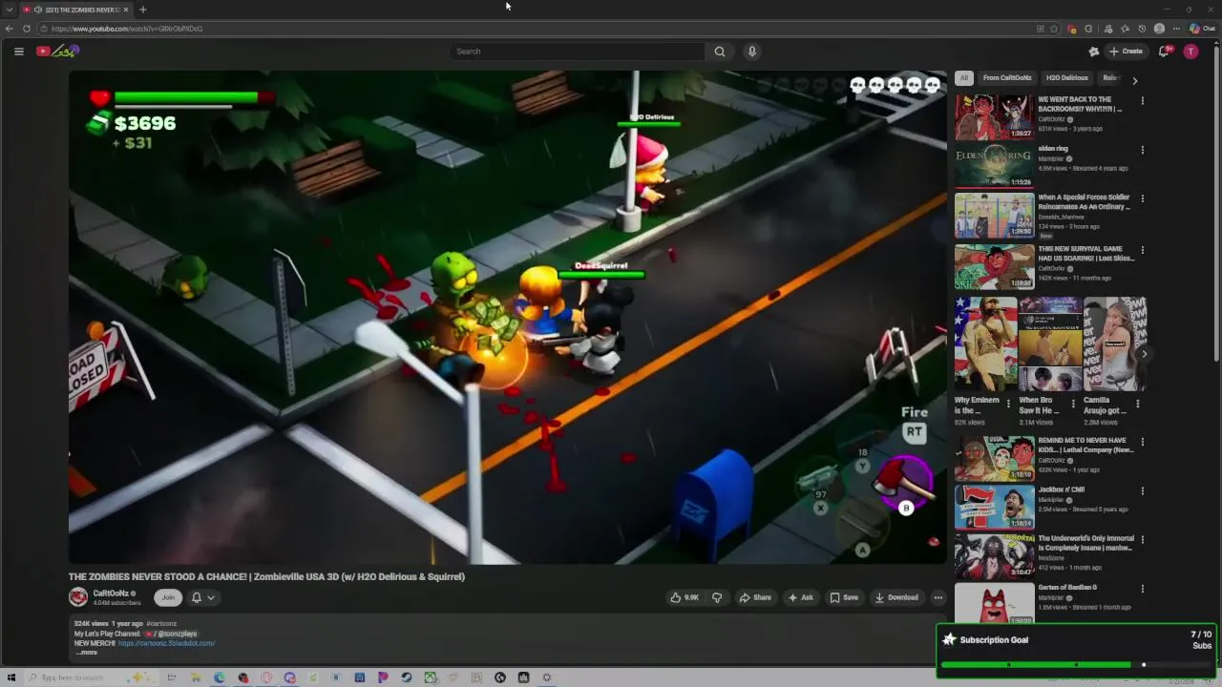Start voice search with microphone icon

(x=752, y=52)
